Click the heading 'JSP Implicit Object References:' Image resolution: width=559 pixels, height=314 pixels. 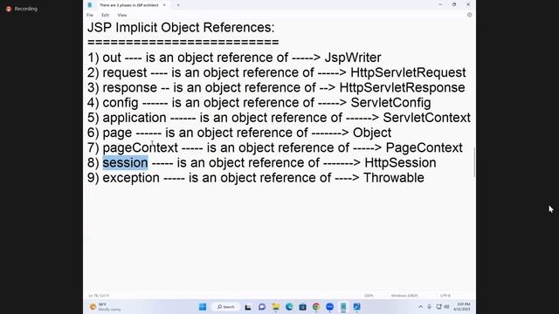point(181,27)
